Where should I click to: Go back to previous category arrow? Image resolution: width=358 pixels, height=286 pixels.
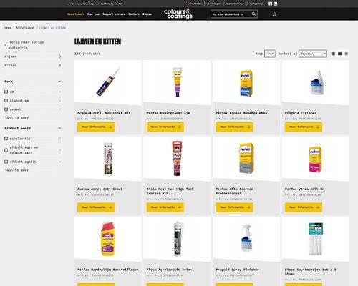pos(6,45)
